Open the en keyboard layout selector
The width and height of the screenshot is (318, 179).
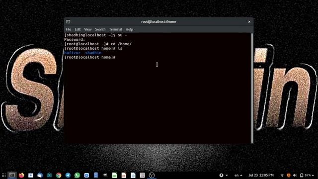click(238, 175)
